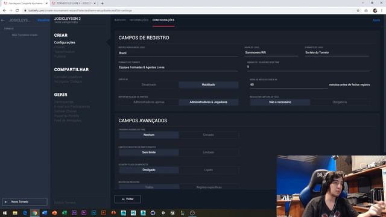Viewport: 386px width, 217px height.
Task: Open a new browser tab with plus
Action: (102, 4)
